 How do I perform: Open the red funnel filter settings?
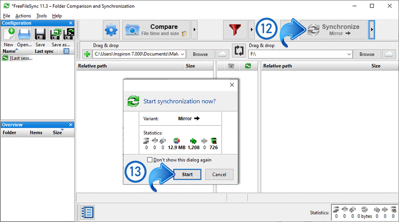click(235, 30)
